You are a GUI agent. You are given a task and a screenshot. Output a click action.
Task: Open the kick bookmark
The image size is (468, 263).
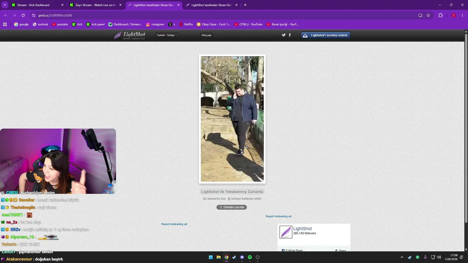point(77,24)
